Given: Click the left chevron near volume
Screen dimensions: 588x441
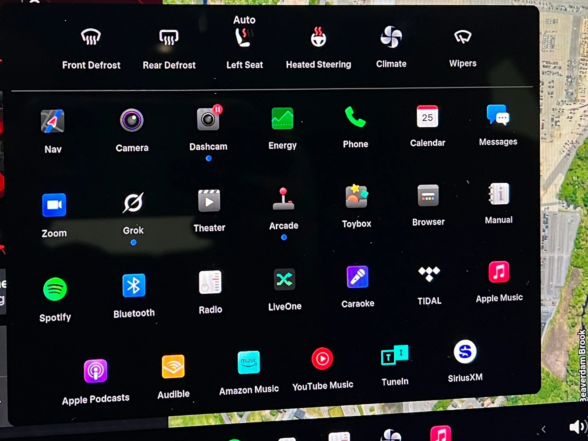Looking at the screenshot, I should (x=544, y=429).
